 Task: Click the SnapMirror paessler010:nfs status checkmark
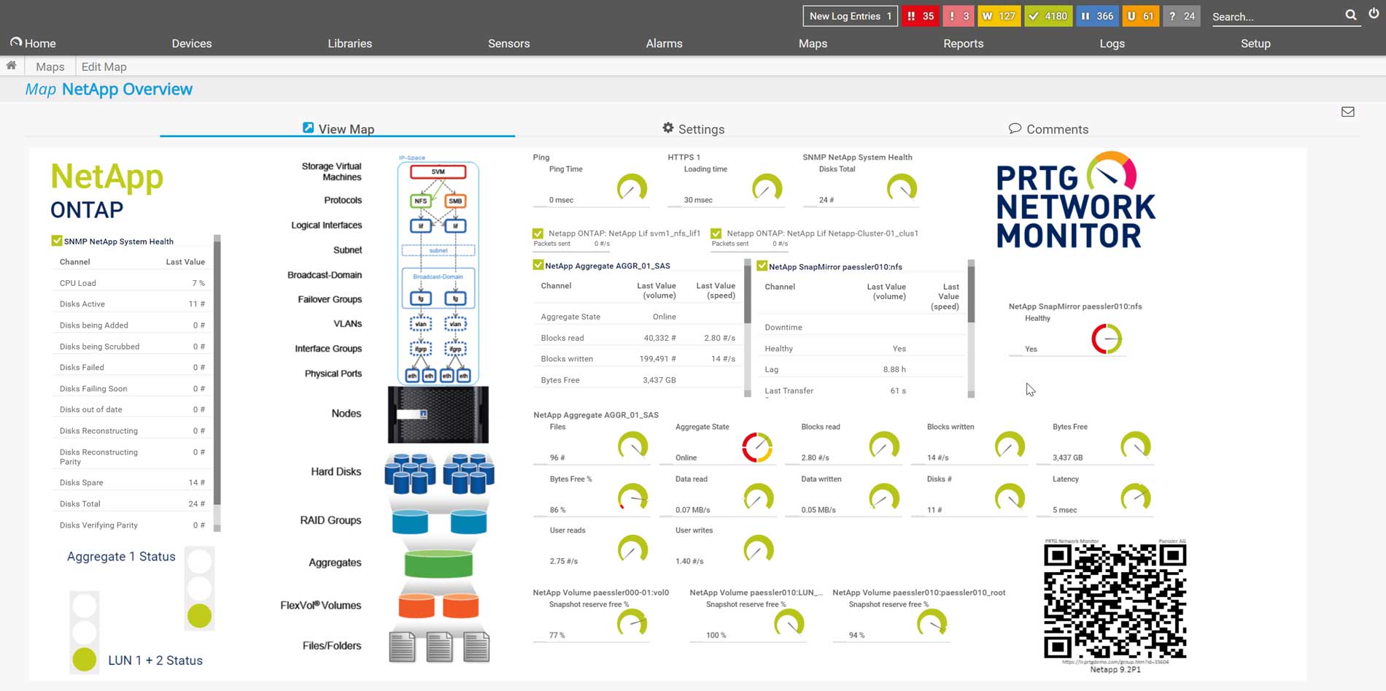[762, 266]
